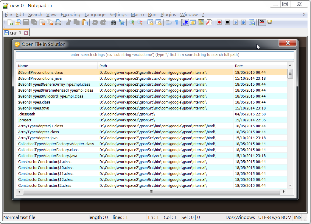Open the Replace toolbar icon
Image resolution: width=311 pixels, height=224 pixels.
pos(121,22)
